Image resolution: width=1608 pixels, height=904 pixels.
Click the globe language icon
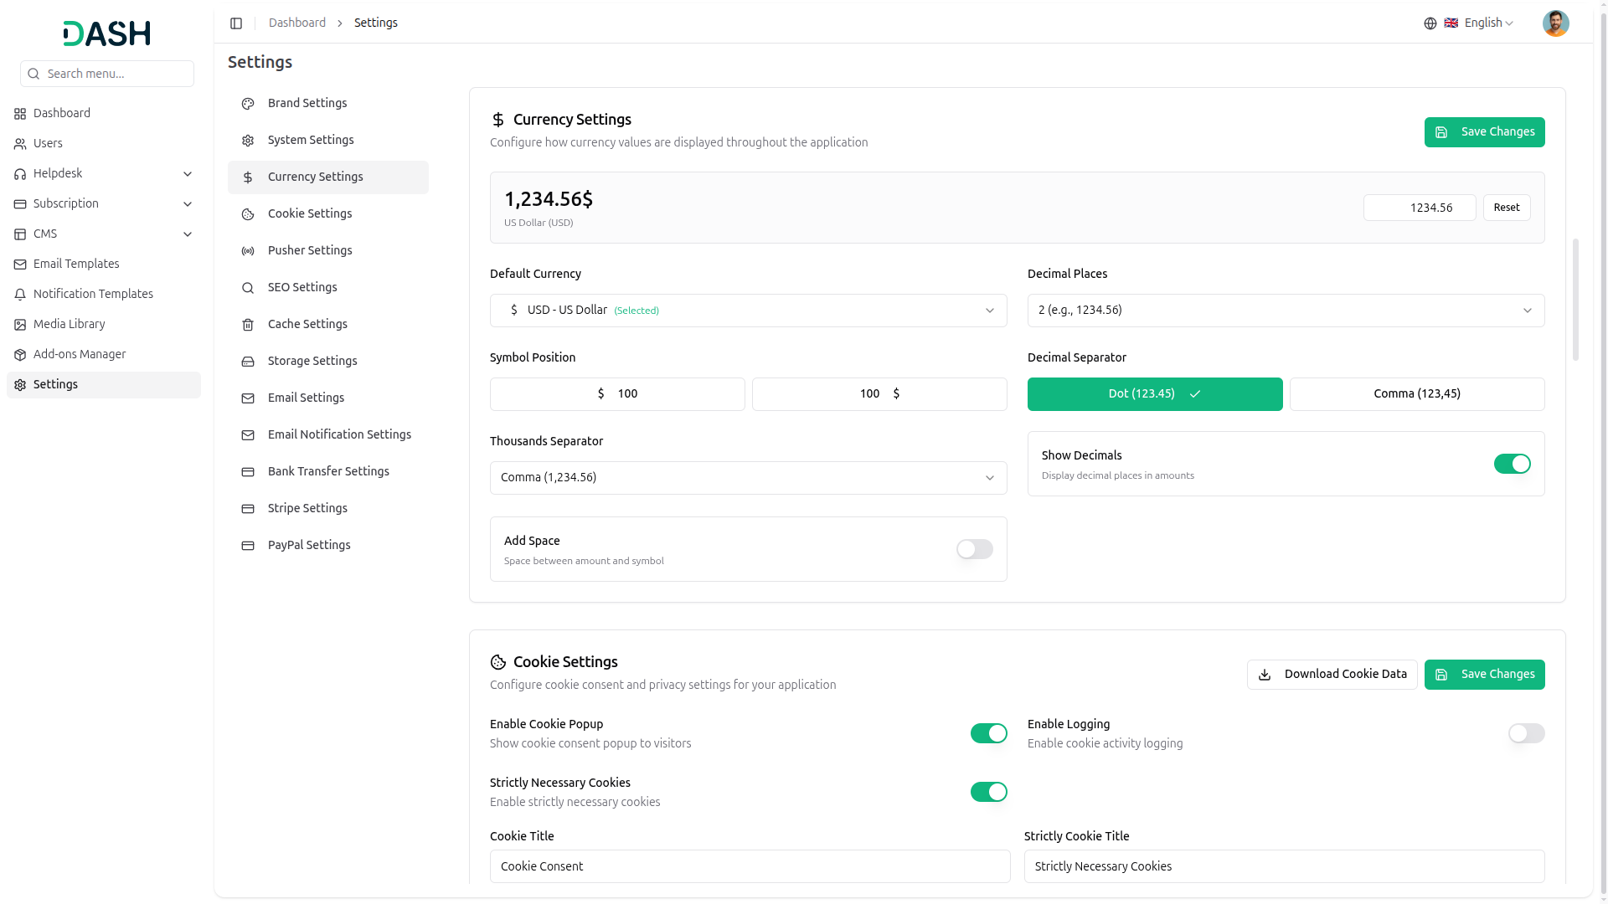(x=1430, y=23)
